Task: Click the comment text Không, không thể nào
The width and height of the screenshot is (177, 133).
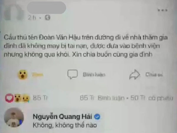Action: click(65, 125)
